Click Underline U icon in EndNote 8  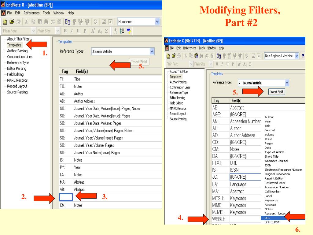click(x=78, y=31)
